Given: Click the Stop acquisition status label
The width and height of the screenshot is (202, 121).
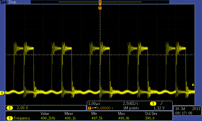Looking at the screenshot, I should point(12,2).
